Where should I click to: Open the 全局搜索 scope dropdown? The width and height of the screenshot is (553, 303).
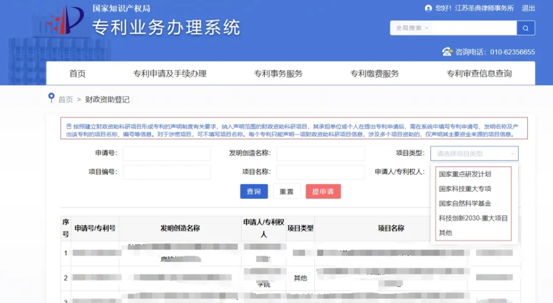coord(412,28)
